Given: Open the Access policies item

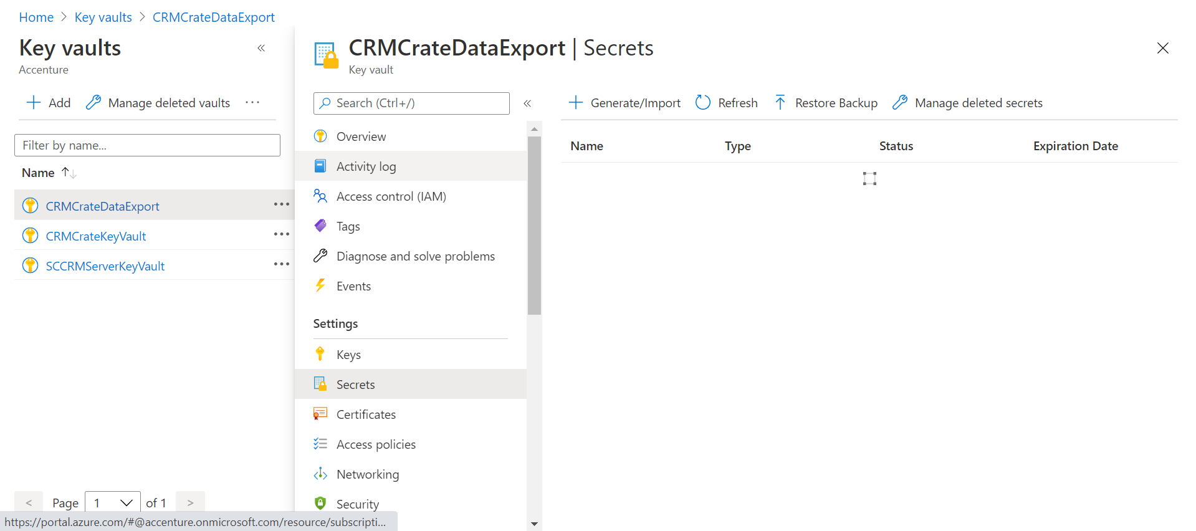Looking at the screenshot, I should point(411,444).
